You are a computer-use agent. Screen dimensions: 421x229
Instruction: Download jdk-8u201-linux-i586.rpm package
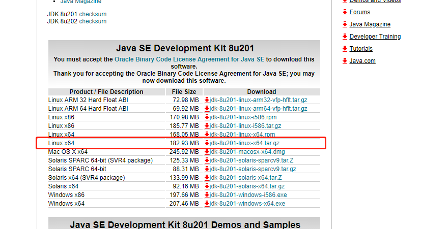243,117
